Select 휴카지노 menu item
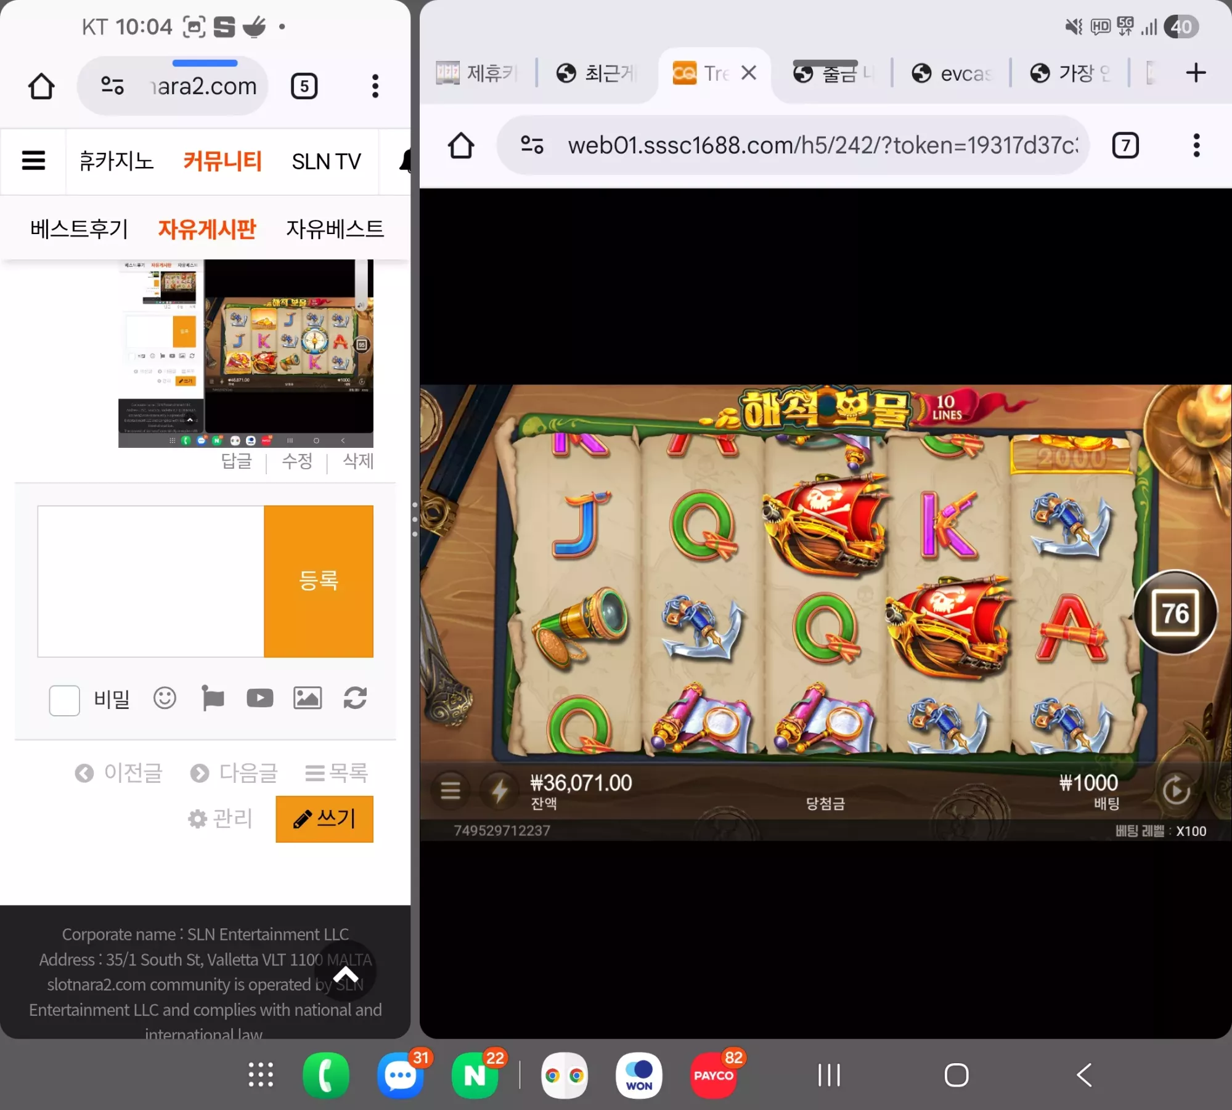Viewport: 1232px width, 1110px height. click(116, 161)
